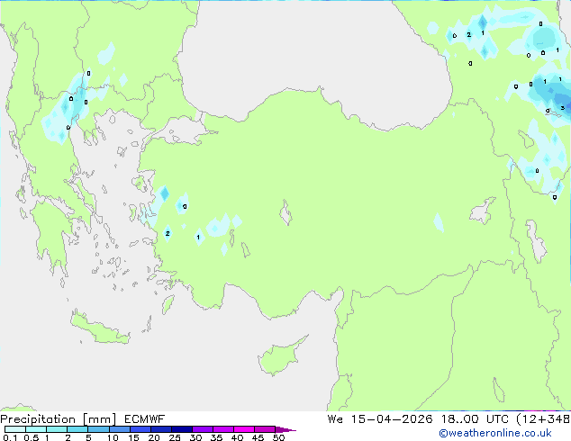The height and width of the screenshot is (441, 571).
Task: Click the 40–45 mm magenta swatch
Action: [x=244, y=429]
